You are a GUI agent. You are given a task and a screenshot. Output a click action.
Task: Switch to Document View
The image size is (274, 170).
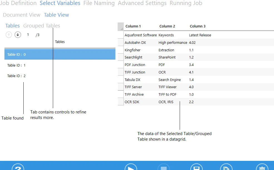(22, 15)
